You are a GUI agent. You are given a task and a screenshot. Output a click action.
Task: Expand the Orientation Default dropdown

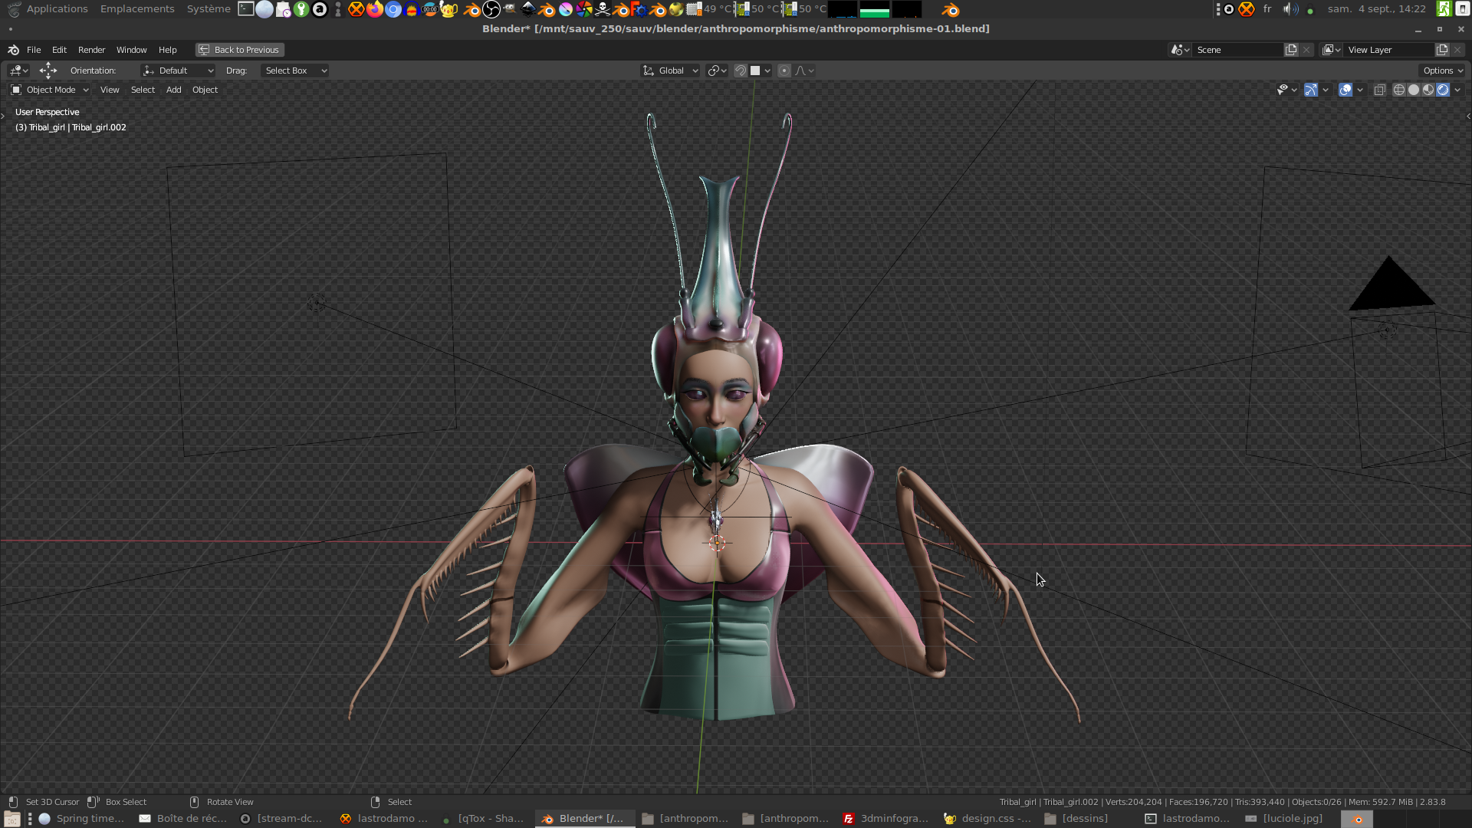(178, 71)
